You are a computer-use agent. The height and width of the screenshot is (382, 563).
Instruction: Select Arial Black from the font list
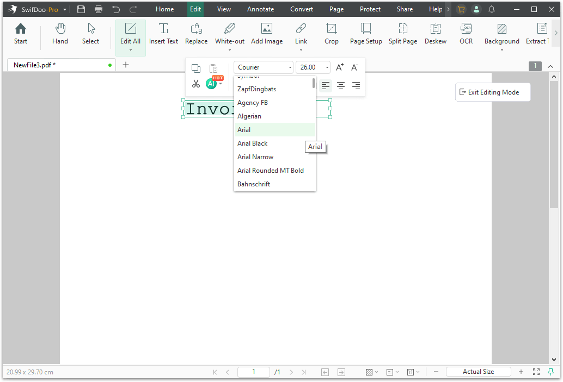(252, 143)
